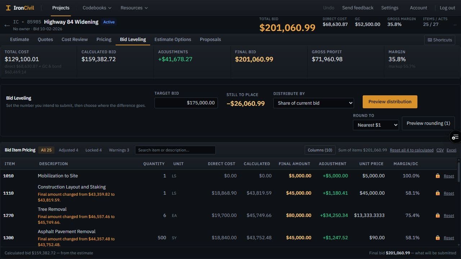
Task: Click the ITEM column header
Action: tap(10, 164)
